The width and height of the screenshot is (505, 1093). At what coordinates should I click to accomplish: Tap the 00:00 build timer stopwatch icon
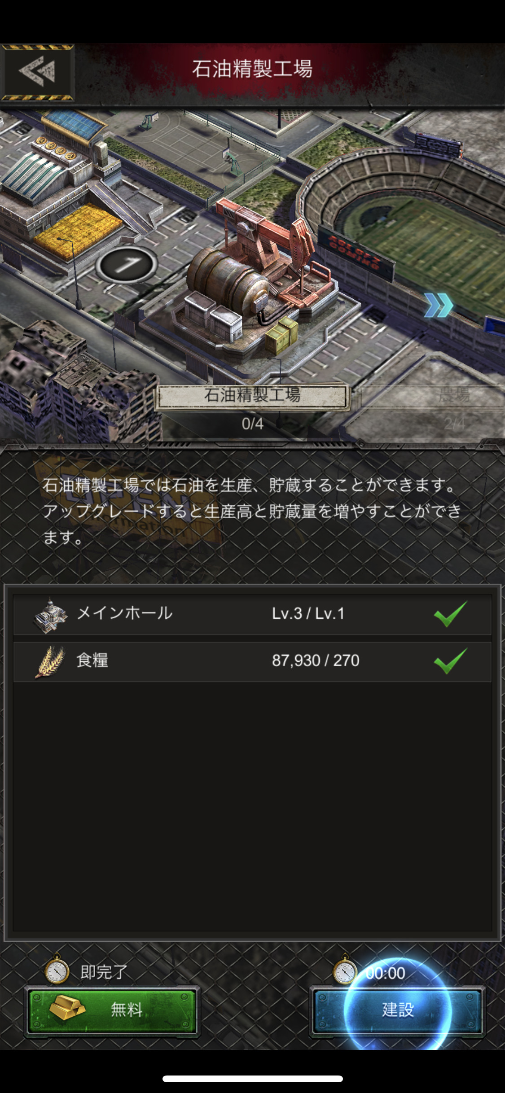point(344,970)
